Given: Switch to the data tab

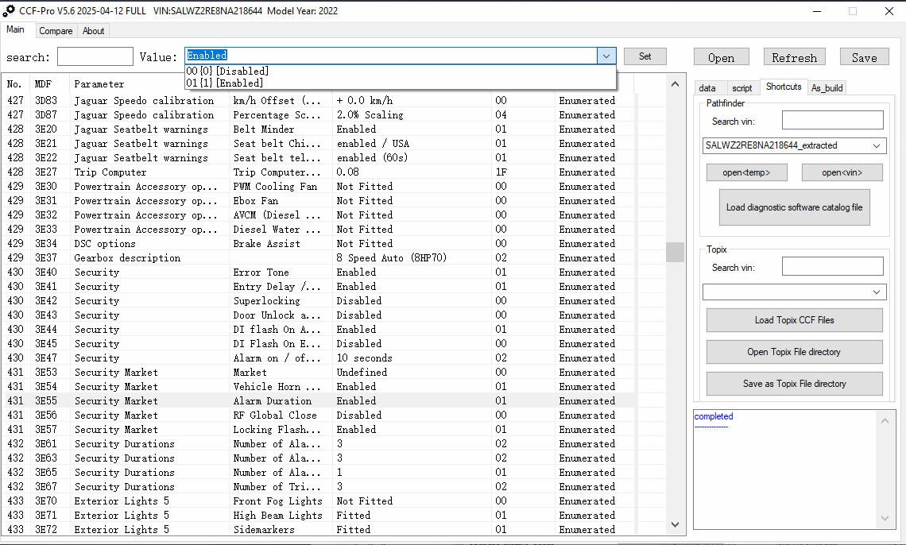Looking at the screenshot, I should pos(707,87).
